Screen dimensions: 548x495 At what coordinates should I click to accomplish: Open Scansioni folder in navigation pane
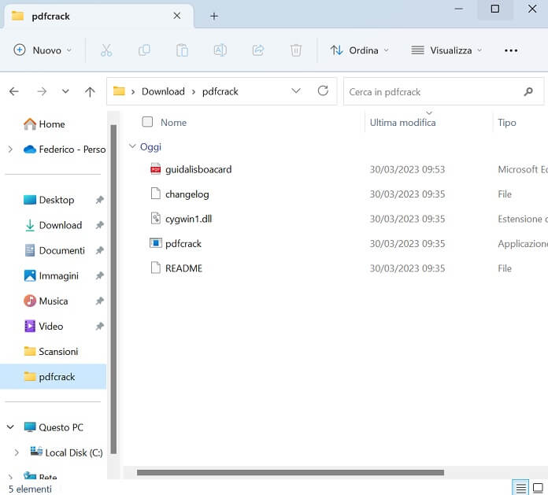click(x=51, y=352)
